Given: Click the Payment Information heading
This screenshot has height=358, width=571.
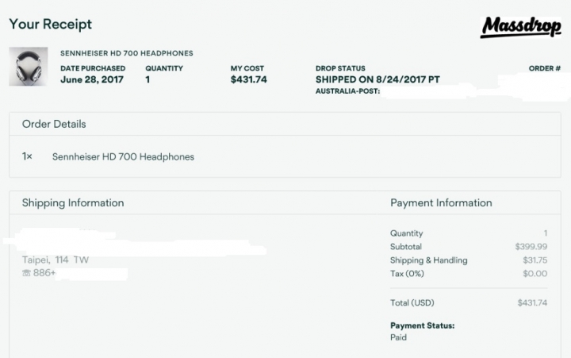Looking at the screenshot, I should (441, 202).
